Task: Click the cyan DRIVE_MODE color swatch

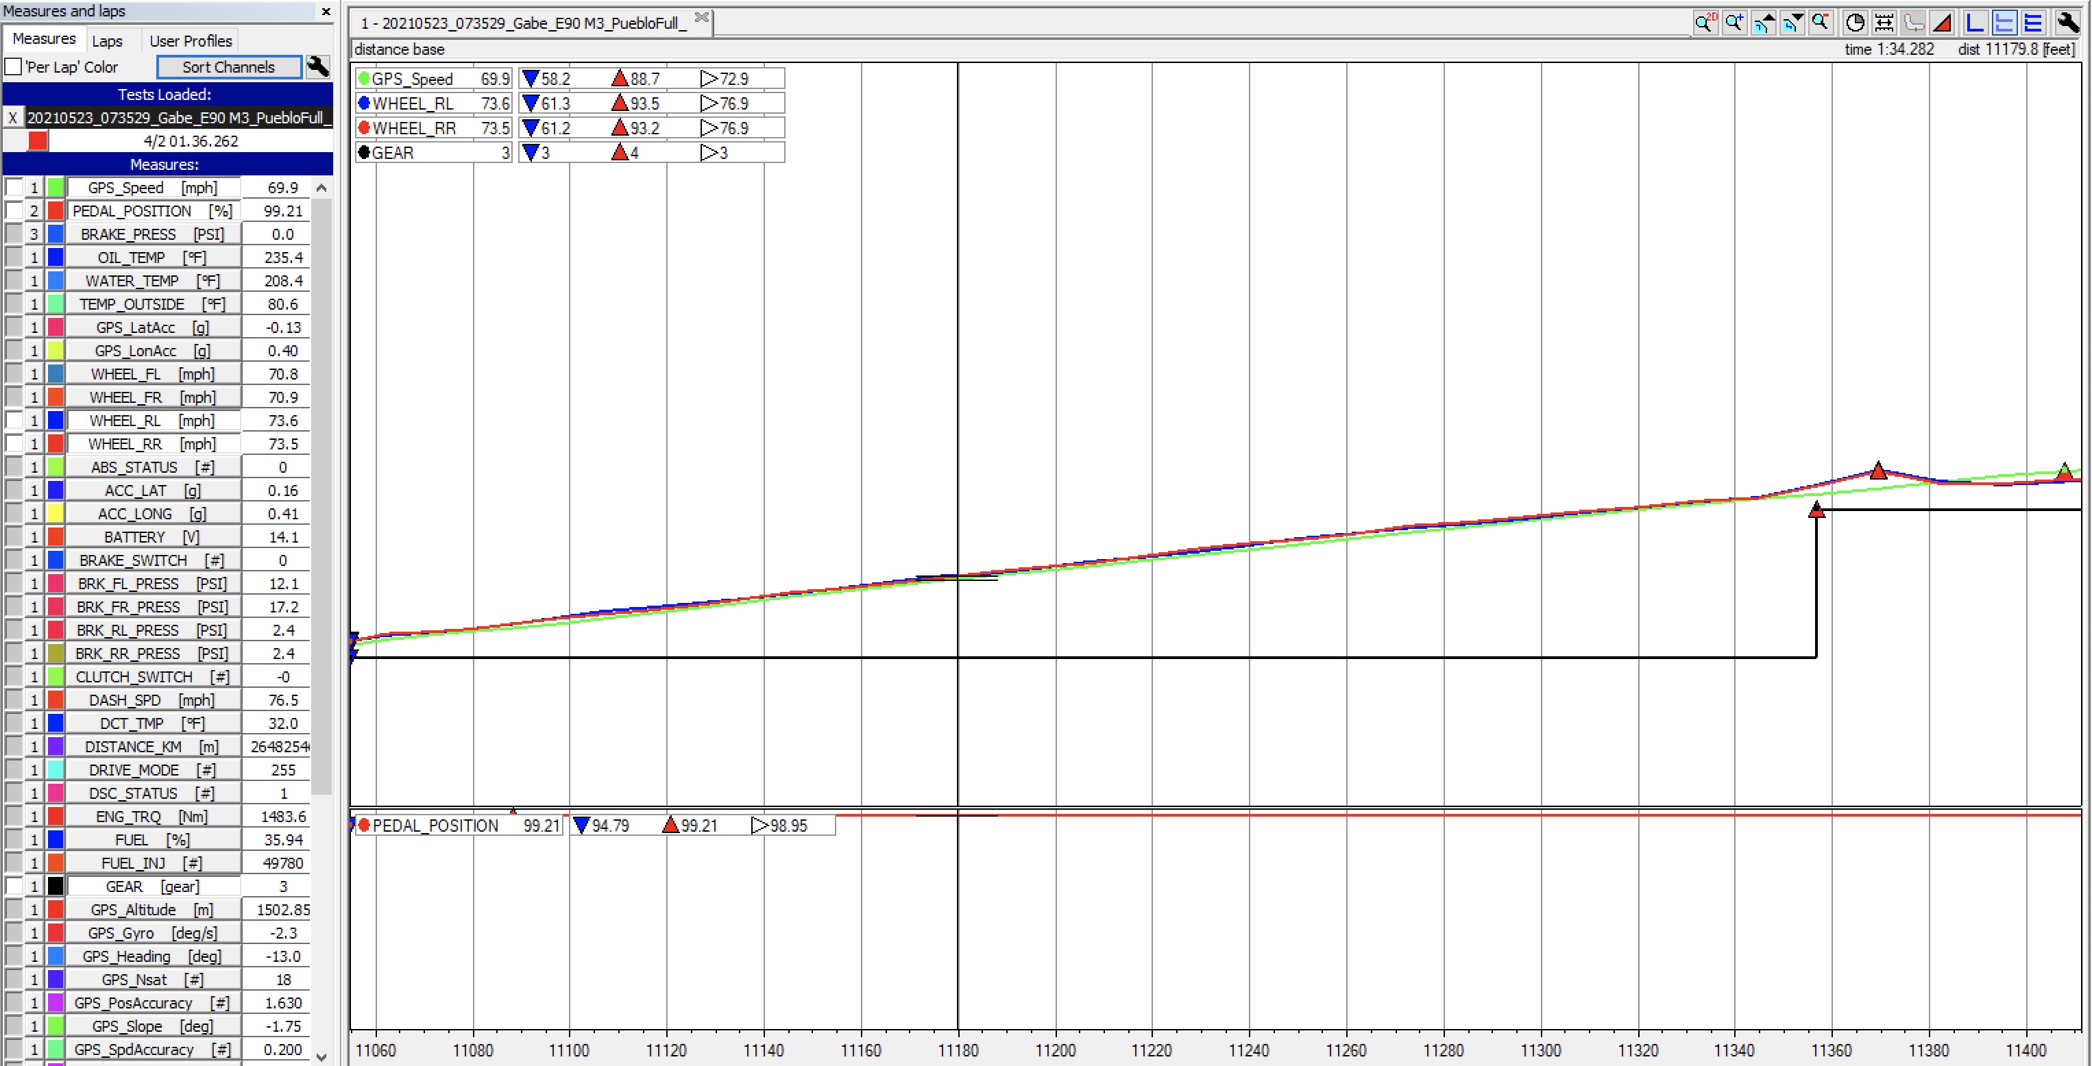Action: (56, 769)
